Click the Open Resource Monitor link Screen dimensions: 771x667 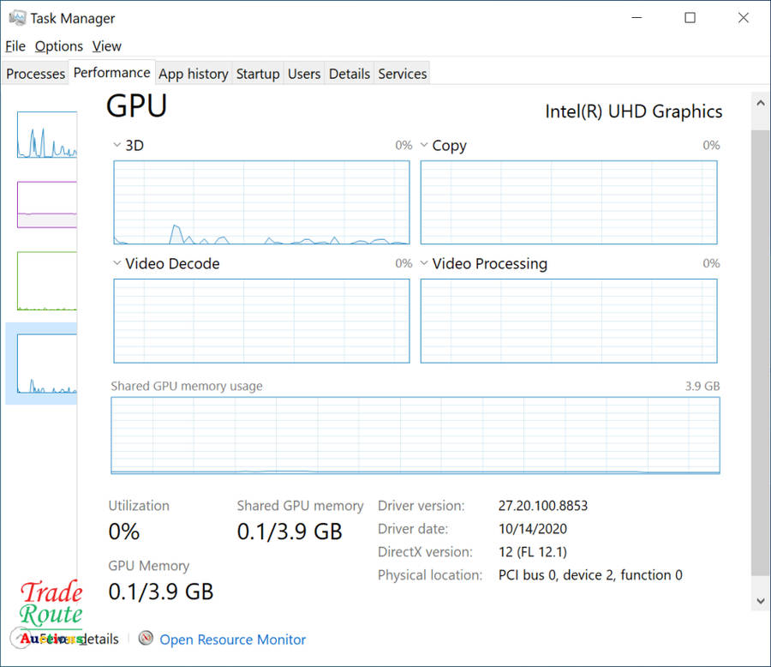pos(232,640)
